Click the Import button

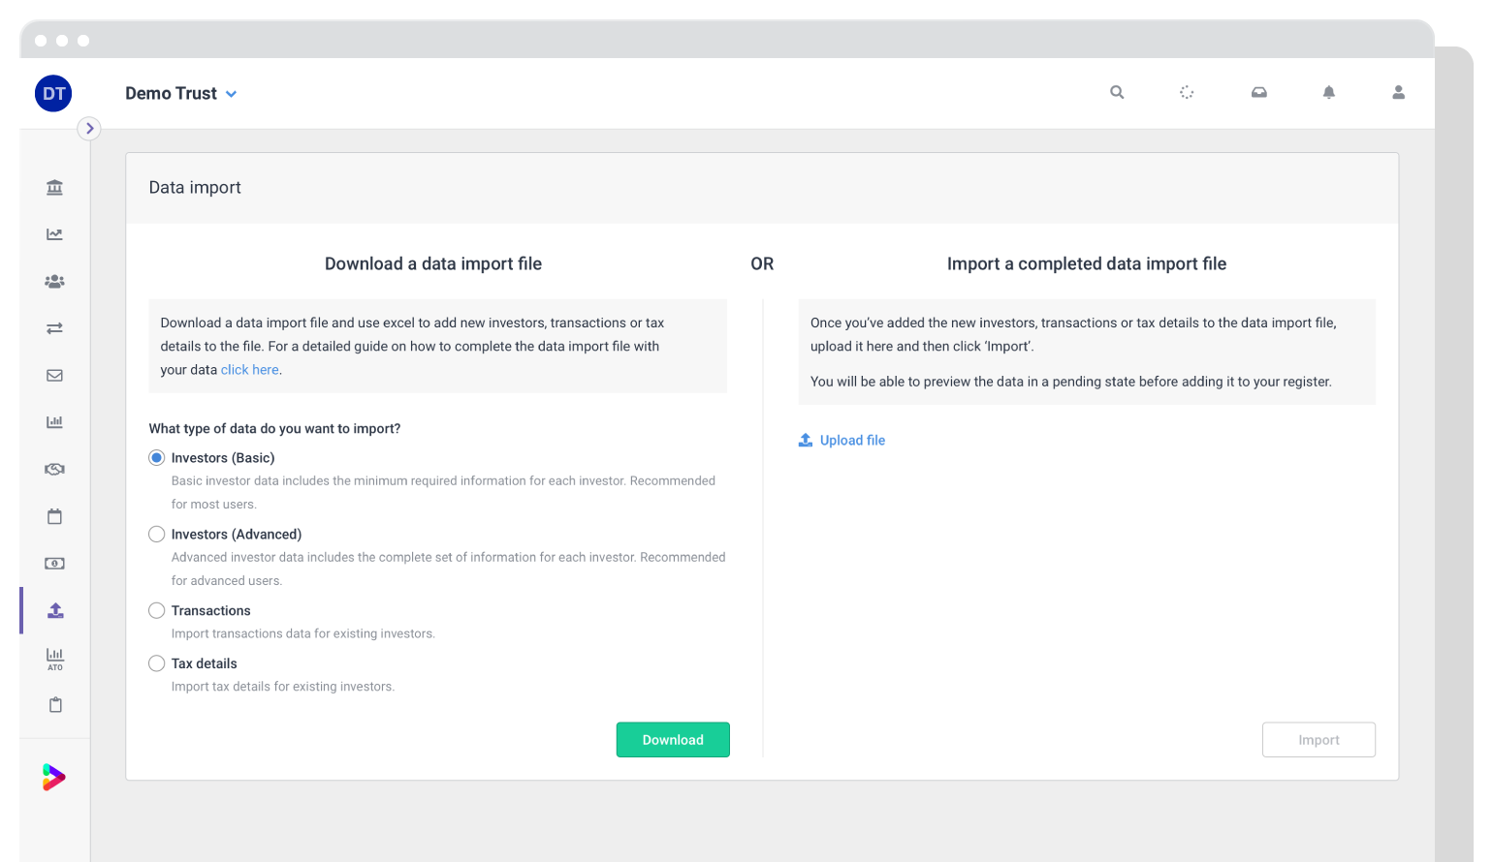[1318, 739]
